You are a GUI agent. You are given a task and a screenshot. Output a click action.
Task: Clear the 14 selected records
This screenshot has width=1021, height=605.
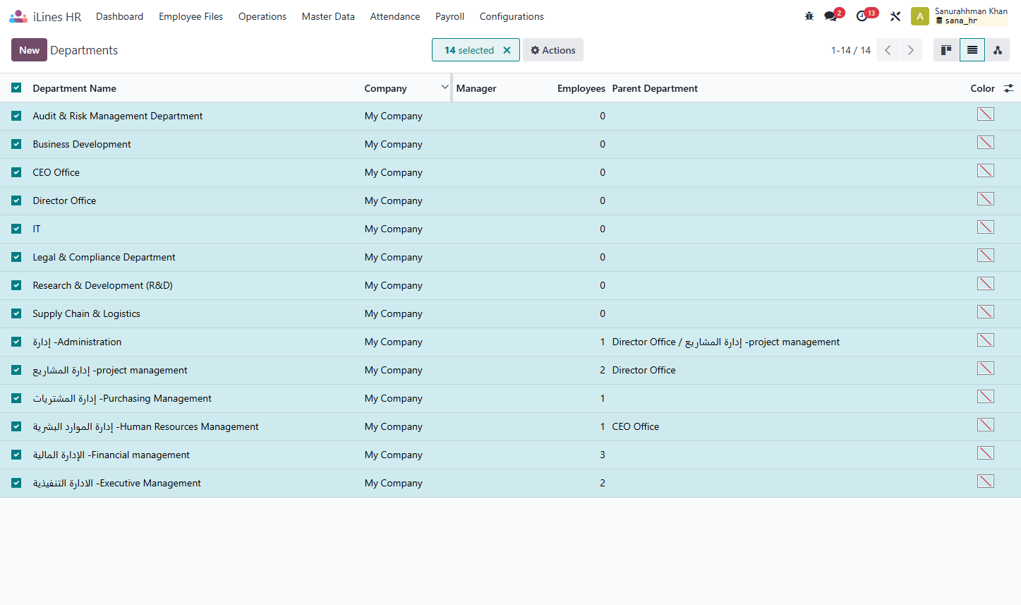coord(507,50)
